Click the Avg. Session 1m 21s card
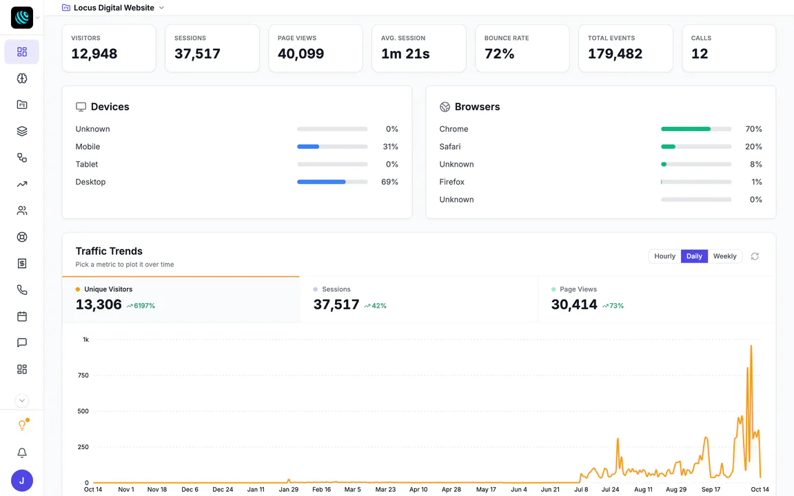 [x=419, y=48]
